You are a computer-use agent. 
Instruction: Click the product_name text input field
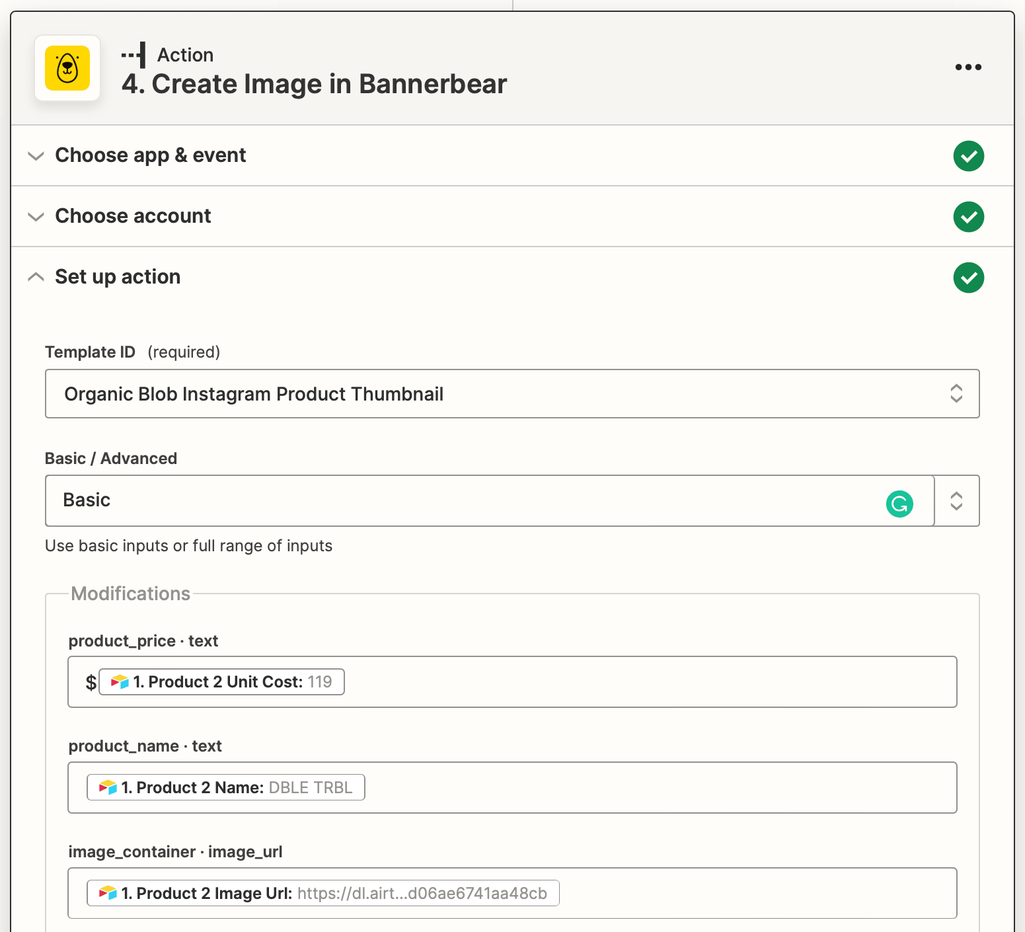click(512, 787)
